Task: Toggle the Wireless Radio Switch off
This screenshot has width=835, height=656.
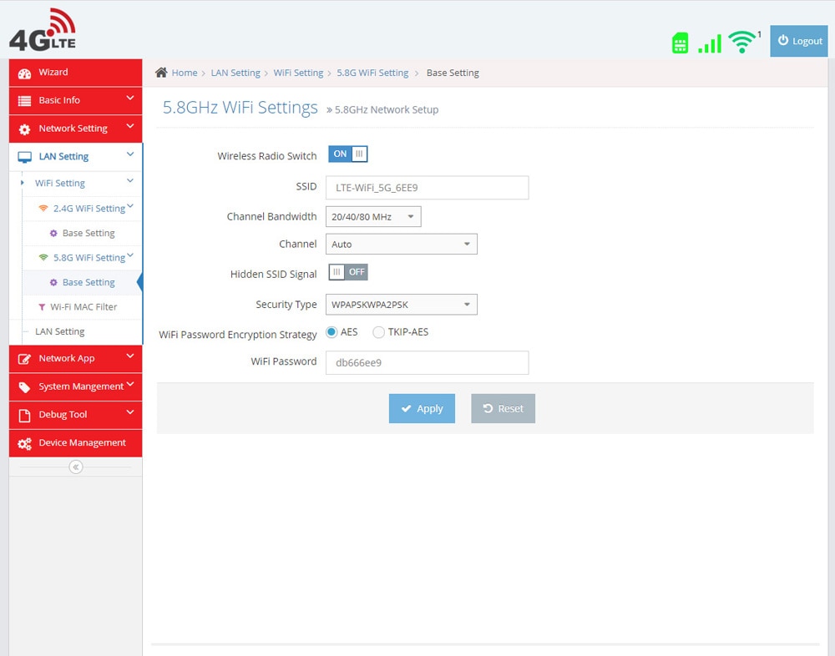Action: [347, 154]
